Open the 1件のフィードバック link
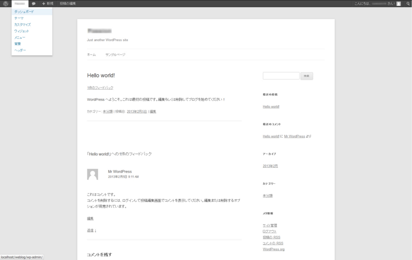The image size is (412, 260). [x=100, y=88]
